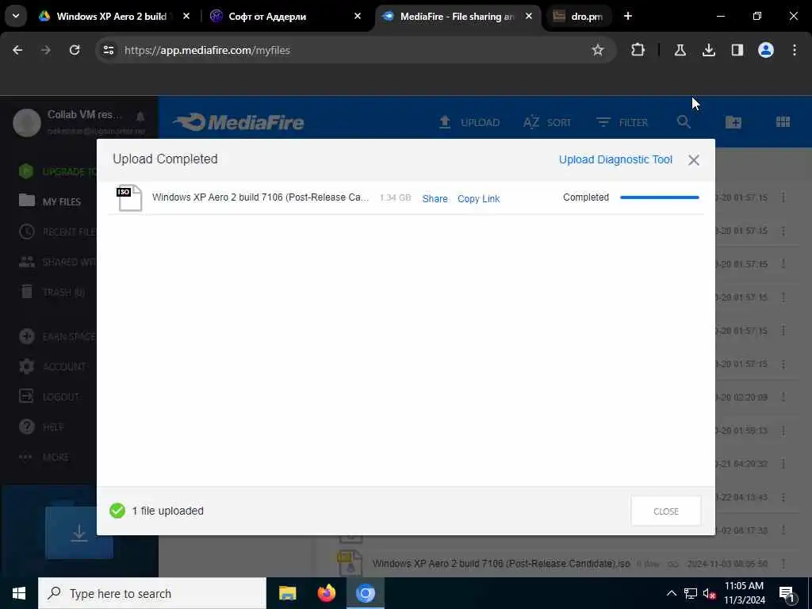
Task: Open RECENT FILES in the sidebar
Action: (57, 232)
